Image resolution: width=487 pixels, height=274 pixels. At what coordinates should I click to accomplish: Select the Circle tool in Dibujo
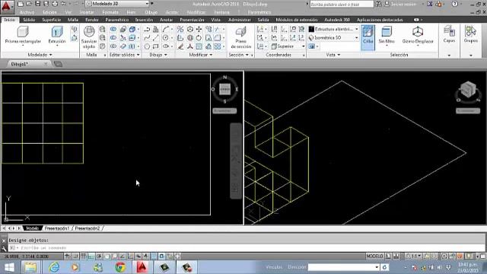coord(166,38)
